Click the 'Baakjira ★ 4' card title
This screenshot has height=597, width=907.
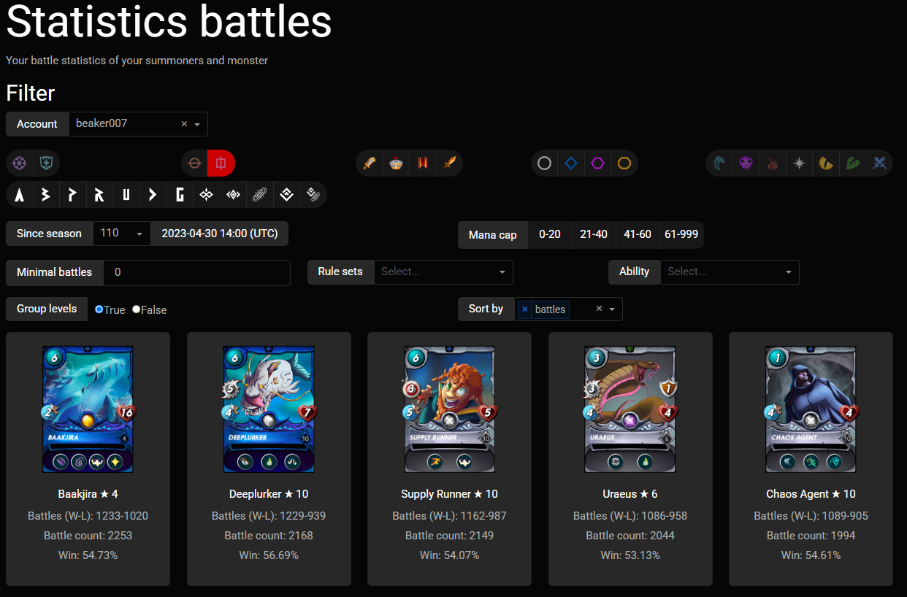point(88,494)
